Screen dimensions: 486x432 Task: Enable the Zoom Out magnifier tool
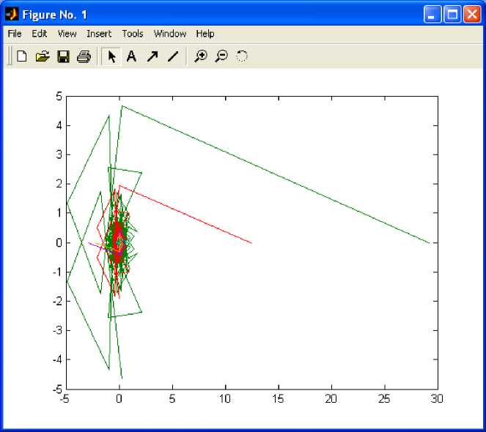[221, 56]
